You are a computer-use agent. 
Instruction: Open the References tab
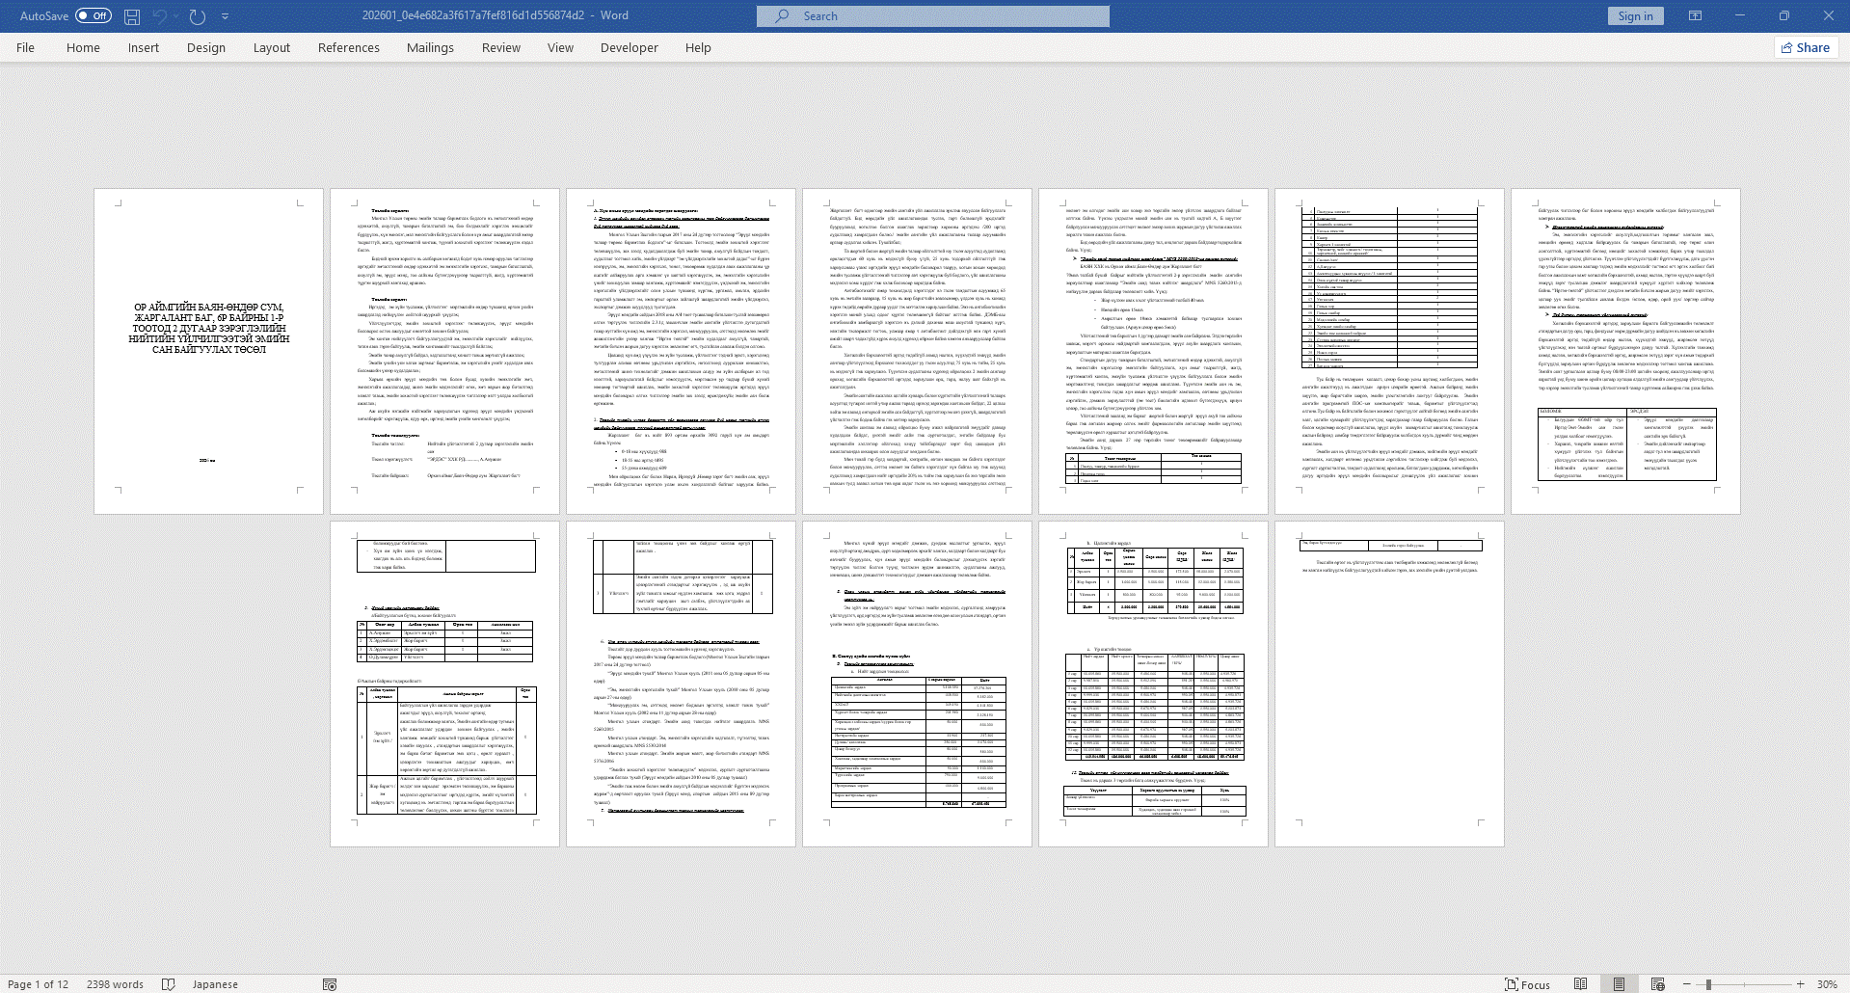348,47
